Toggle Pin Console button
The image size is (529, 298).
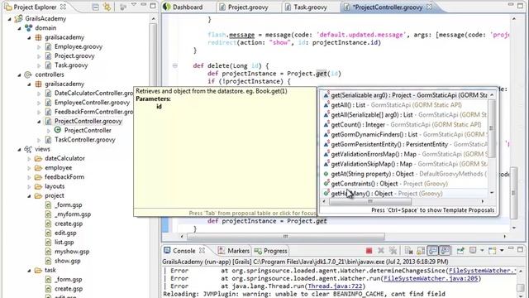[460, 250]
